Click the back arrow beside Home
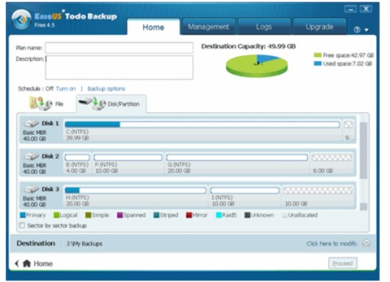 click(x=17, y=264)
